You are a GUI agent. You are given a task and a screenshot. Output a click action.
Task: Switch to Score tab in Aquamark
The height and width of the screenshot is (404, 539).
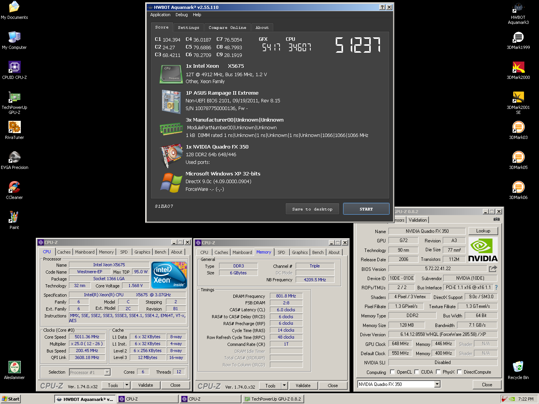162,27
